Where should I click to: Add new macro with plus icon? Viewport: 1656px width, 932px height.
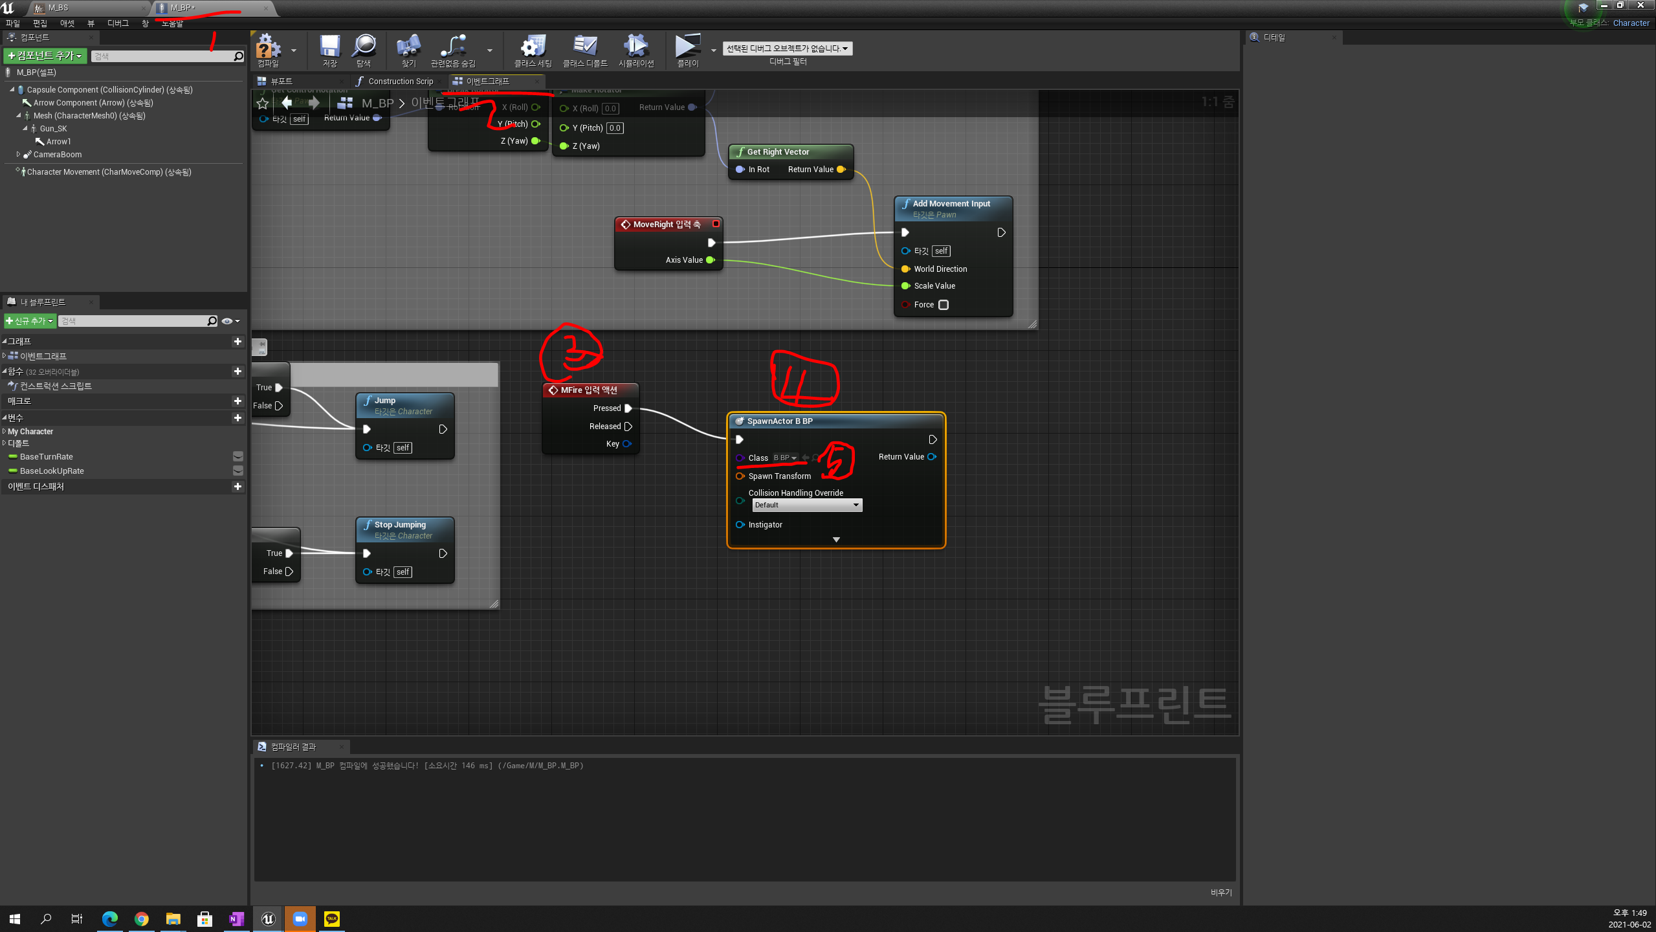[237, 401]
